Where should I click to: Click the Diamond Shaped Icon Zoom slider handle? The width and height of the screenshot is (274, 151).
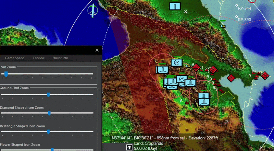tap(49, 113)
